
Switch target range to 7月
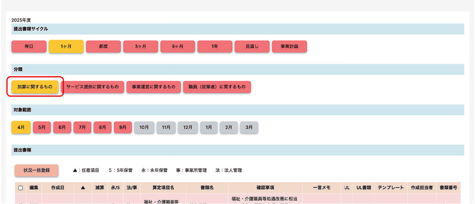[x=82, y=127]
